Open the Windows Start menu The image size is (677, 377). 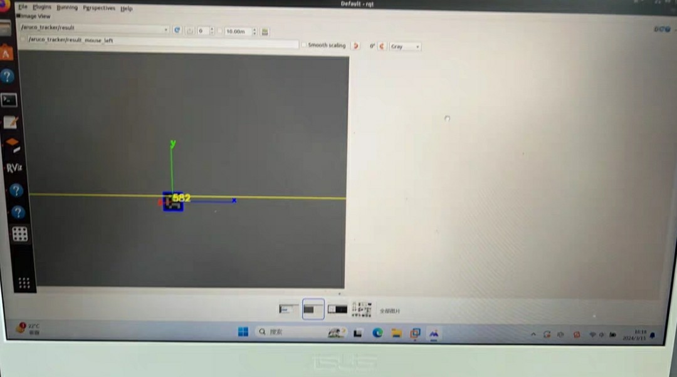point(243,331)
